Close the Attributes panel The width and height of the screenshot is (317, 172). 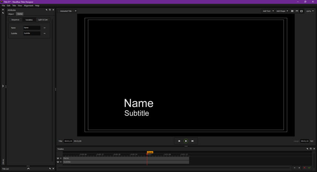(53, 10)
